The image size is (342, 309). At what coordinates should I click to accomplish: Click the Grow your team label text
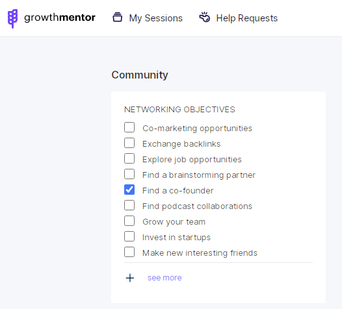174,222
